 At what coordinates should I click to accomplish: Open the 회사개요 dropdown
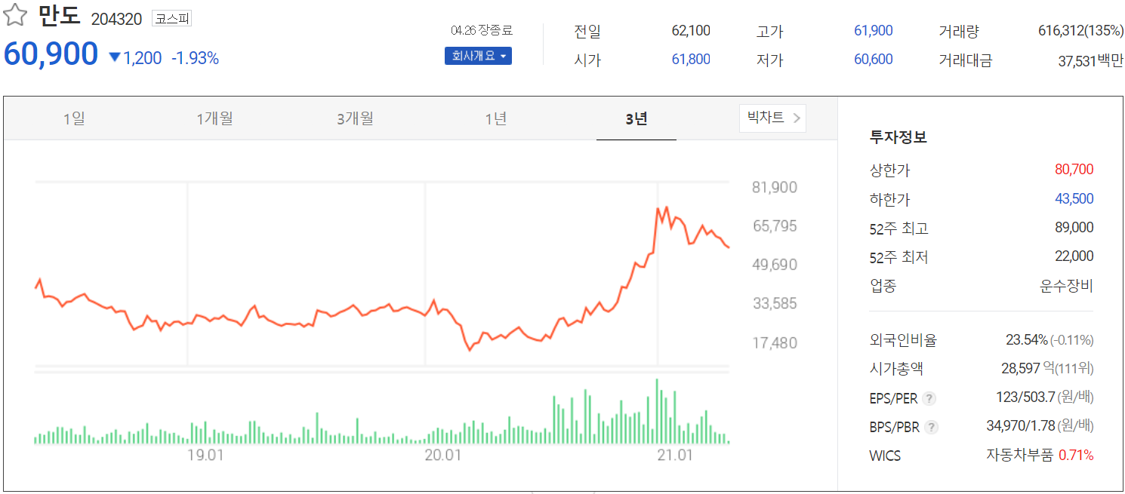pyautogui.click(x=478, y=56)
